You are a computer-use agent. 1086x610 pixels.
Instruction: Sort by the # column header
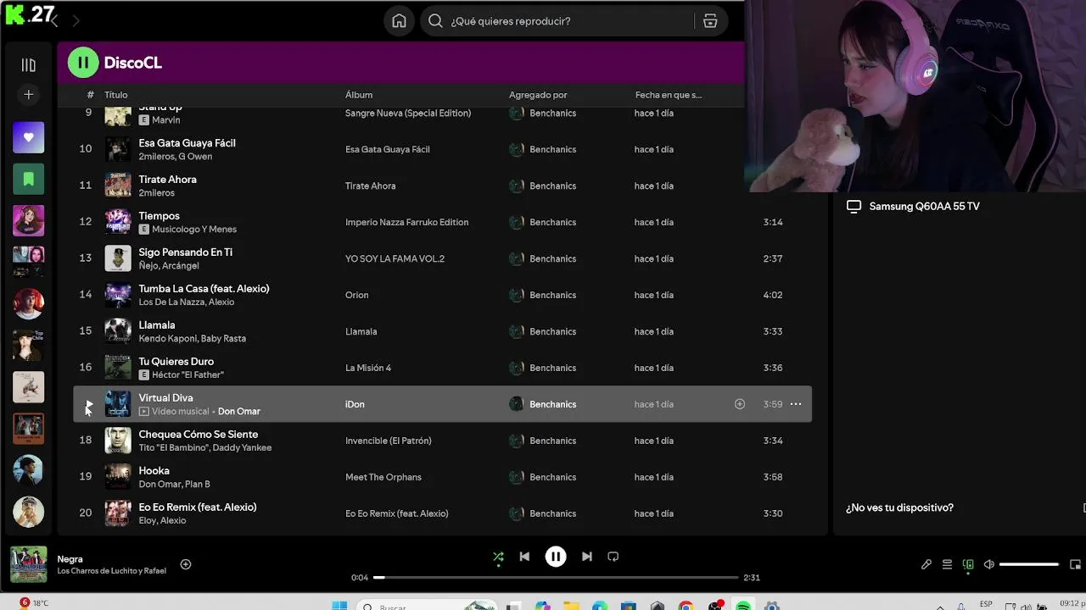pyautogui.click(x=90, y=95)
